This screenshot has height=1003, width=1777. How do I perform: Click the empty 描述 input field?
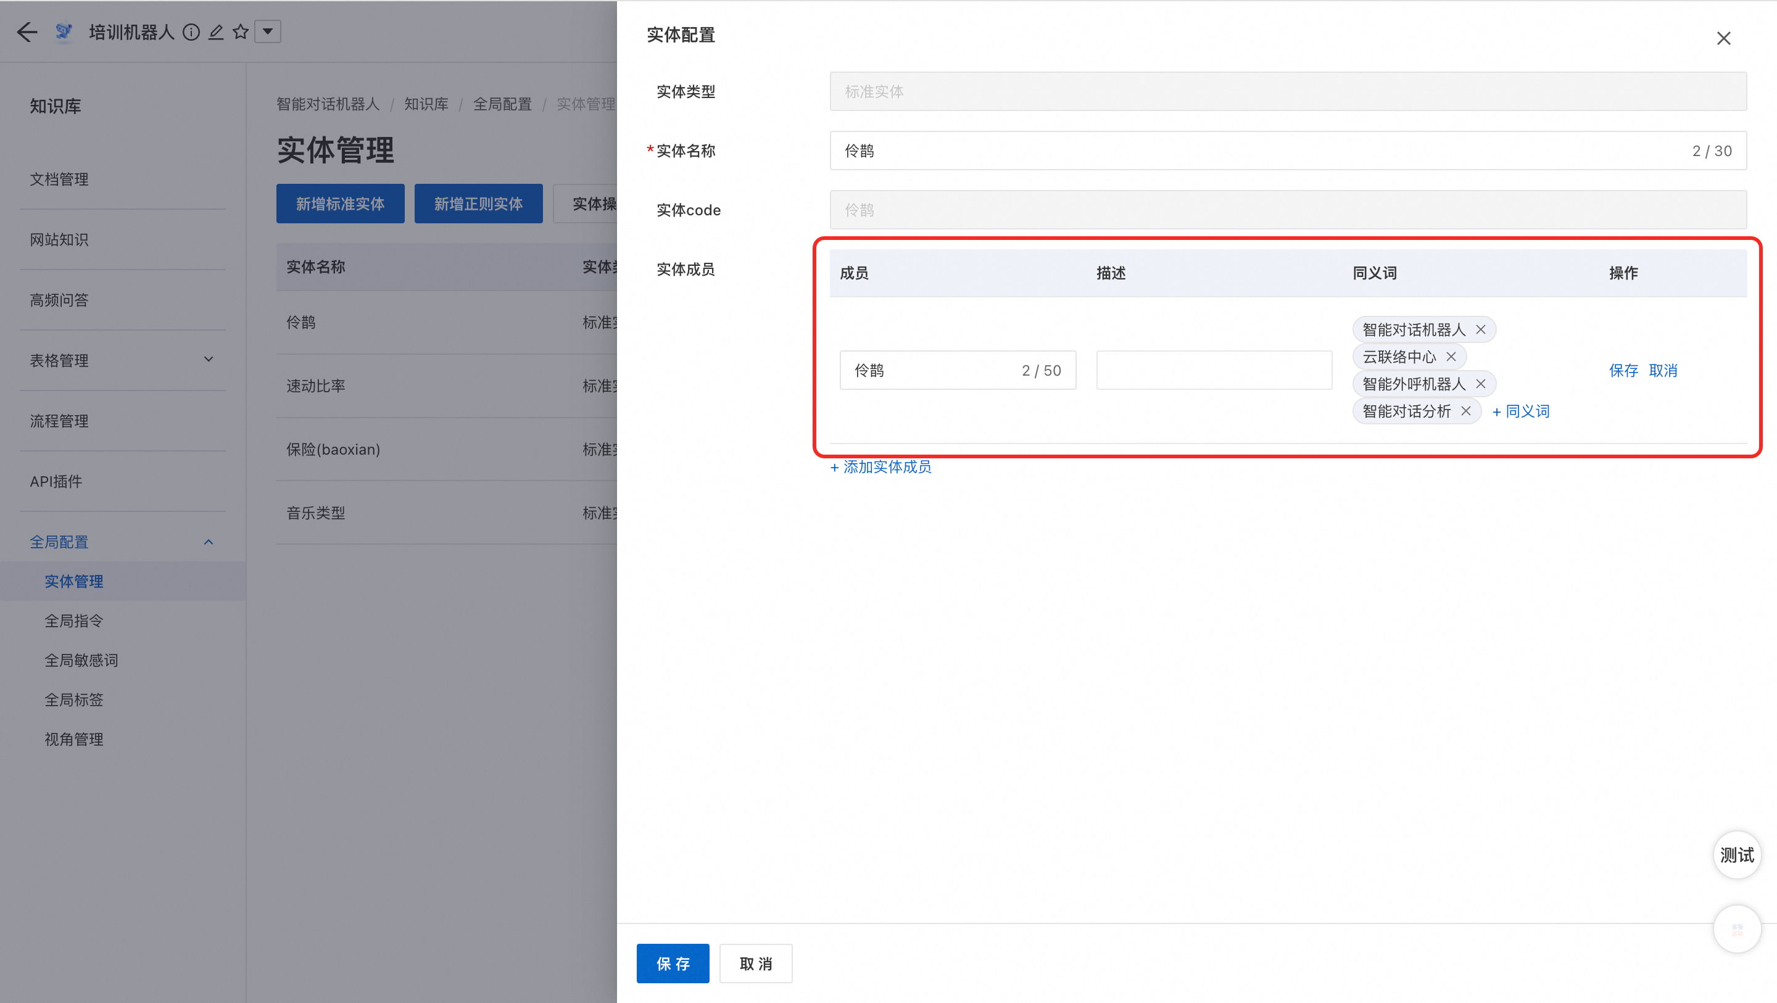pyautogui.click(x=1214, y=371)
